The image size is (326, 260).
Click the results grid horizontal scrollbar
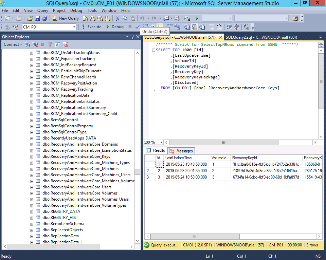tap(195, 236)
